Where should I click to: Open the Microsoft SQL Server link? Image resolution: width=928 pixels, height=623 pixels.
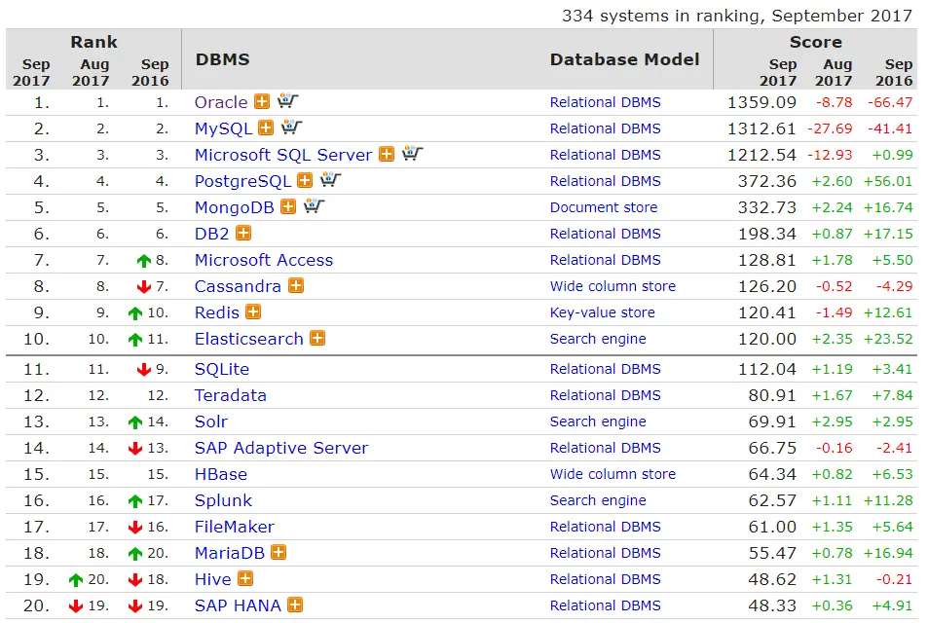[x=283, y=155]
